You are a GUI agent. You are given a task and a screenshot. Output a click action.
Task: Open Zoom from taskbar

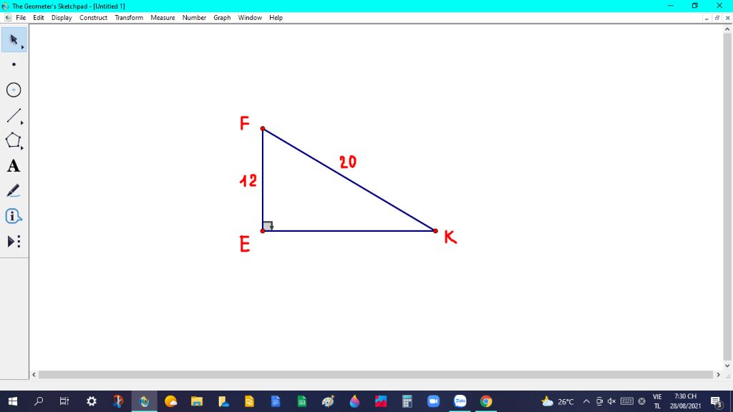[433, 401]
